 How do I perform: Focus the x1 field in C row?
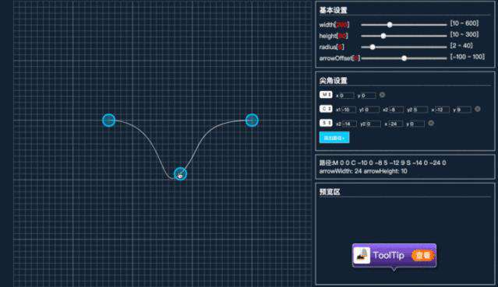(x=349, y=110)
